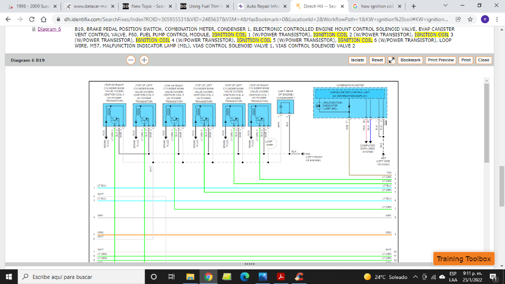Close the Diagram 6 viewer
Viewport: 505px width, 284px height.
(x=484, y=60)
